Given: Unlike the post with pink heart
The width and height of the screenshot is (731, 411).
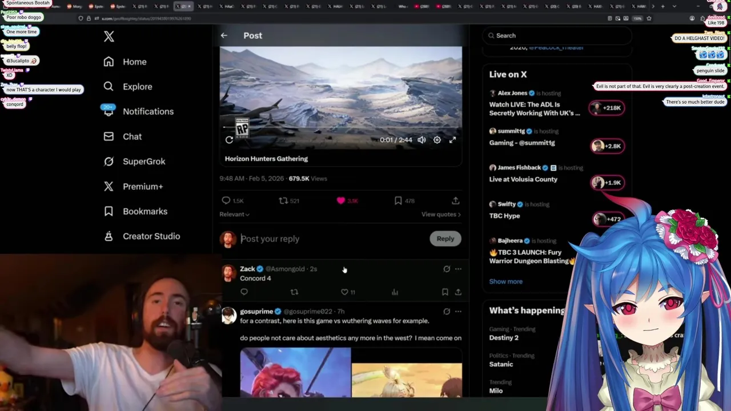Looking at the screenshot, I should click(x=347, y=201).
